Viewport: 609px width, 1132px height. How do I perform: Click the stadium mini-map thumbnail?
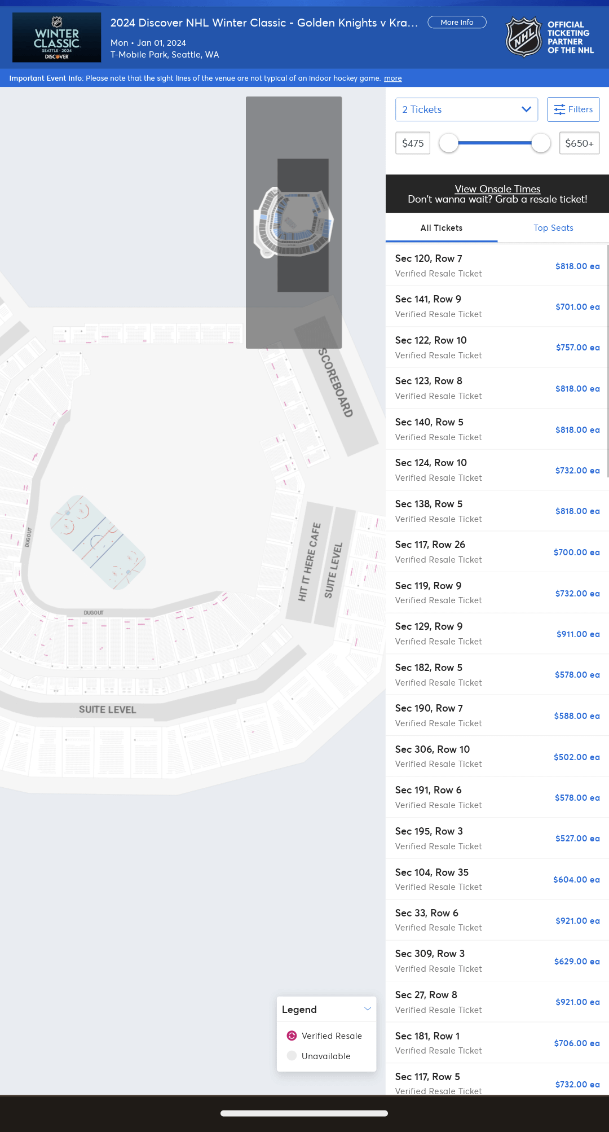click(294, 222)
